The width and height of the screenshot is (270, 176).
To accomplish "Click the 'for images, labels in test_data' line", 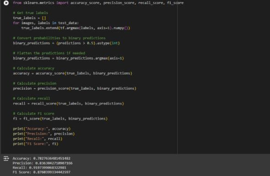I will (x=46, y=23).
